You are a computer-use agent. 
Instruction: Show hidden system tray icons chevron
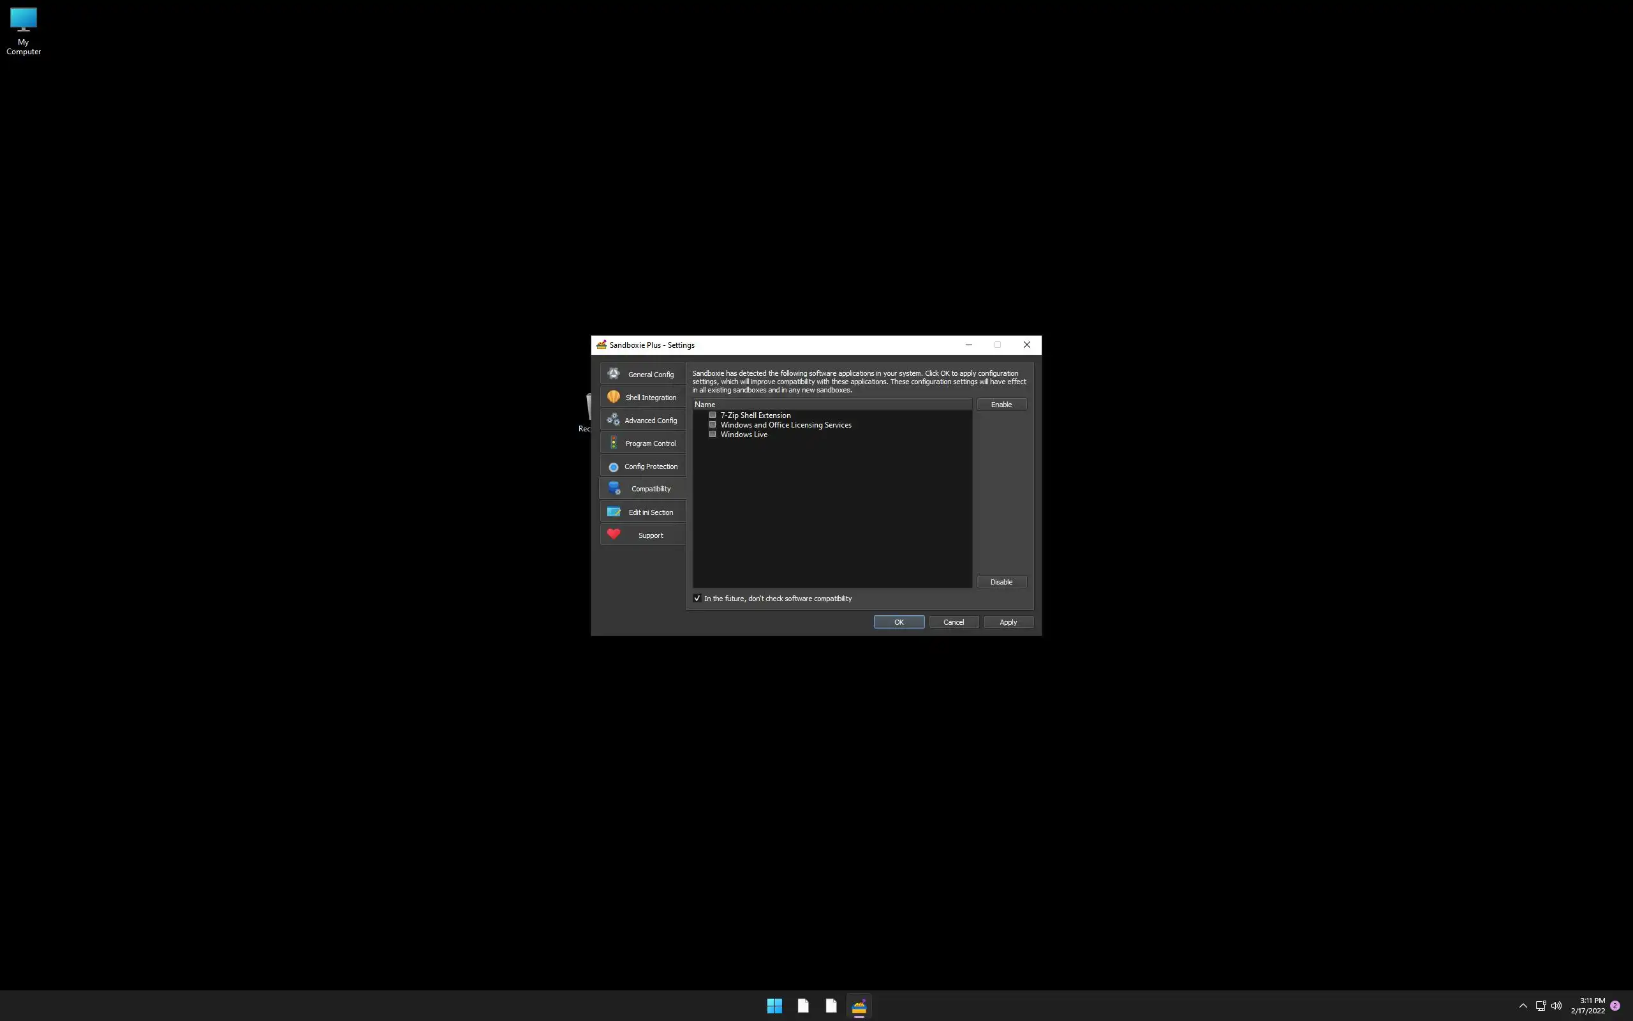[1523, 1006]
